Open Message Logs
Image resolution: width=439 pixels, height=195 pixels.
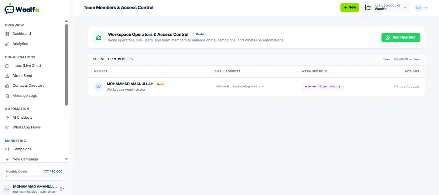(x=24, y=96)
